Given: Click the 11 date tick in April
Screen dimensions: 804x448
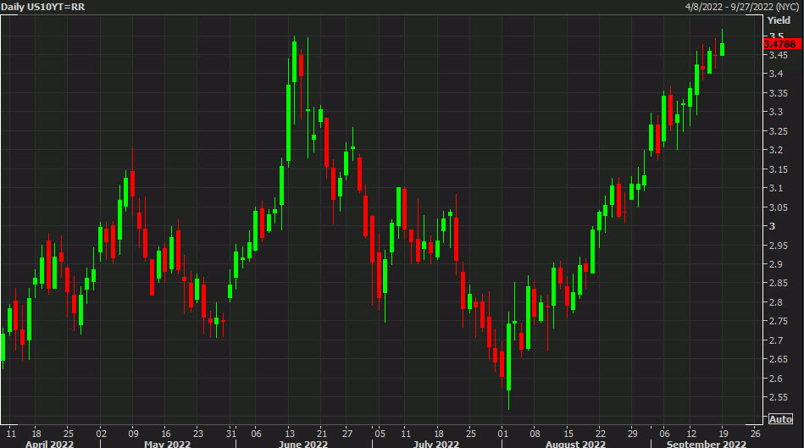Looking at the screenshot, I should 9,430.
